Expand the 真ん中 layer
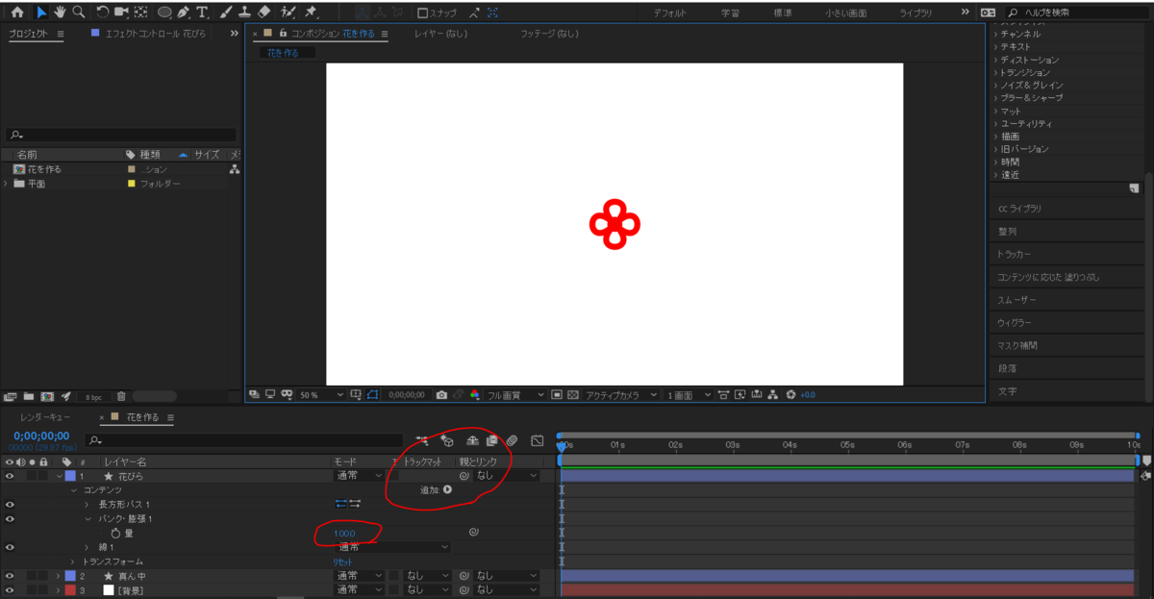The image size is (1154, 599). pos(59,576)
